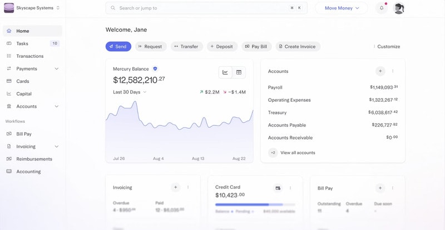445x230 pixels.
Task: Open the Move Money dropdown
Action: (342, 8)
